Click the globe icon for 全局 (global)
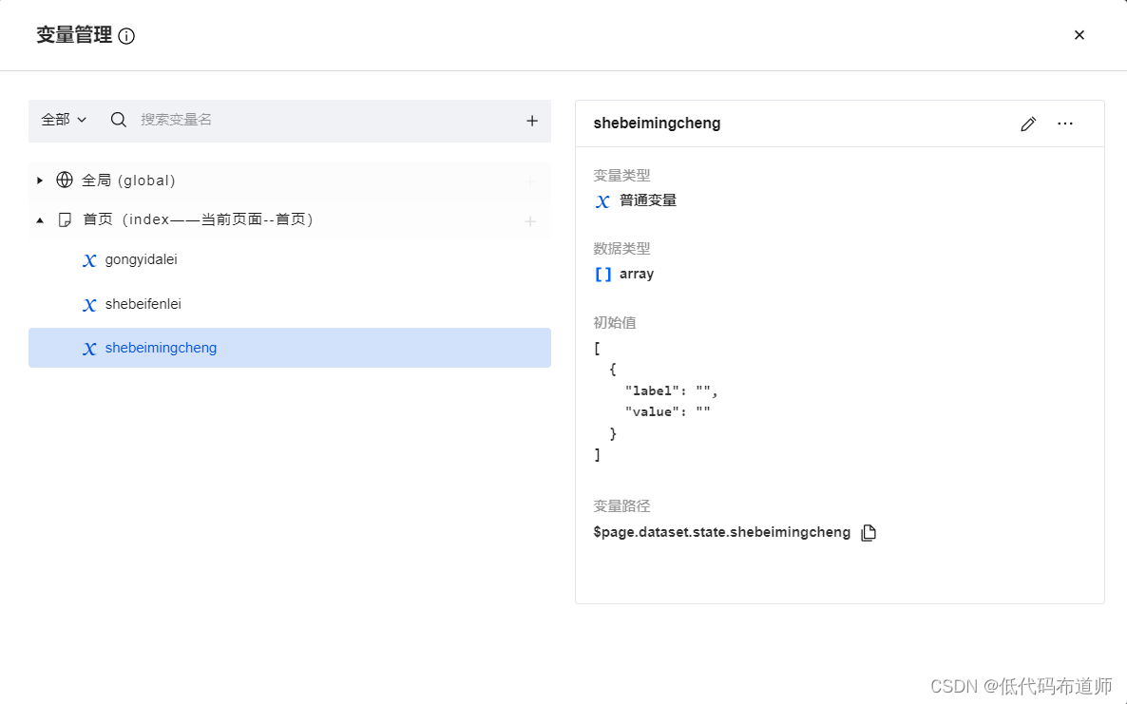This screenshot has width=1127, height=704. coord(65,180)
